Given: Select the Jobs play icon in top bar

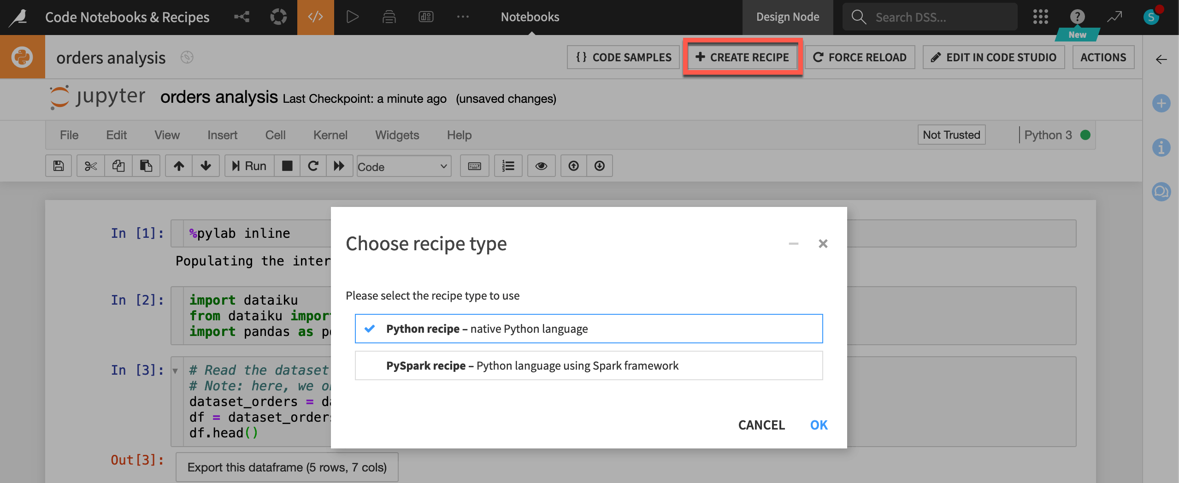Looking at the screenshot, I should pyautogui.click(x=352, y=17).
